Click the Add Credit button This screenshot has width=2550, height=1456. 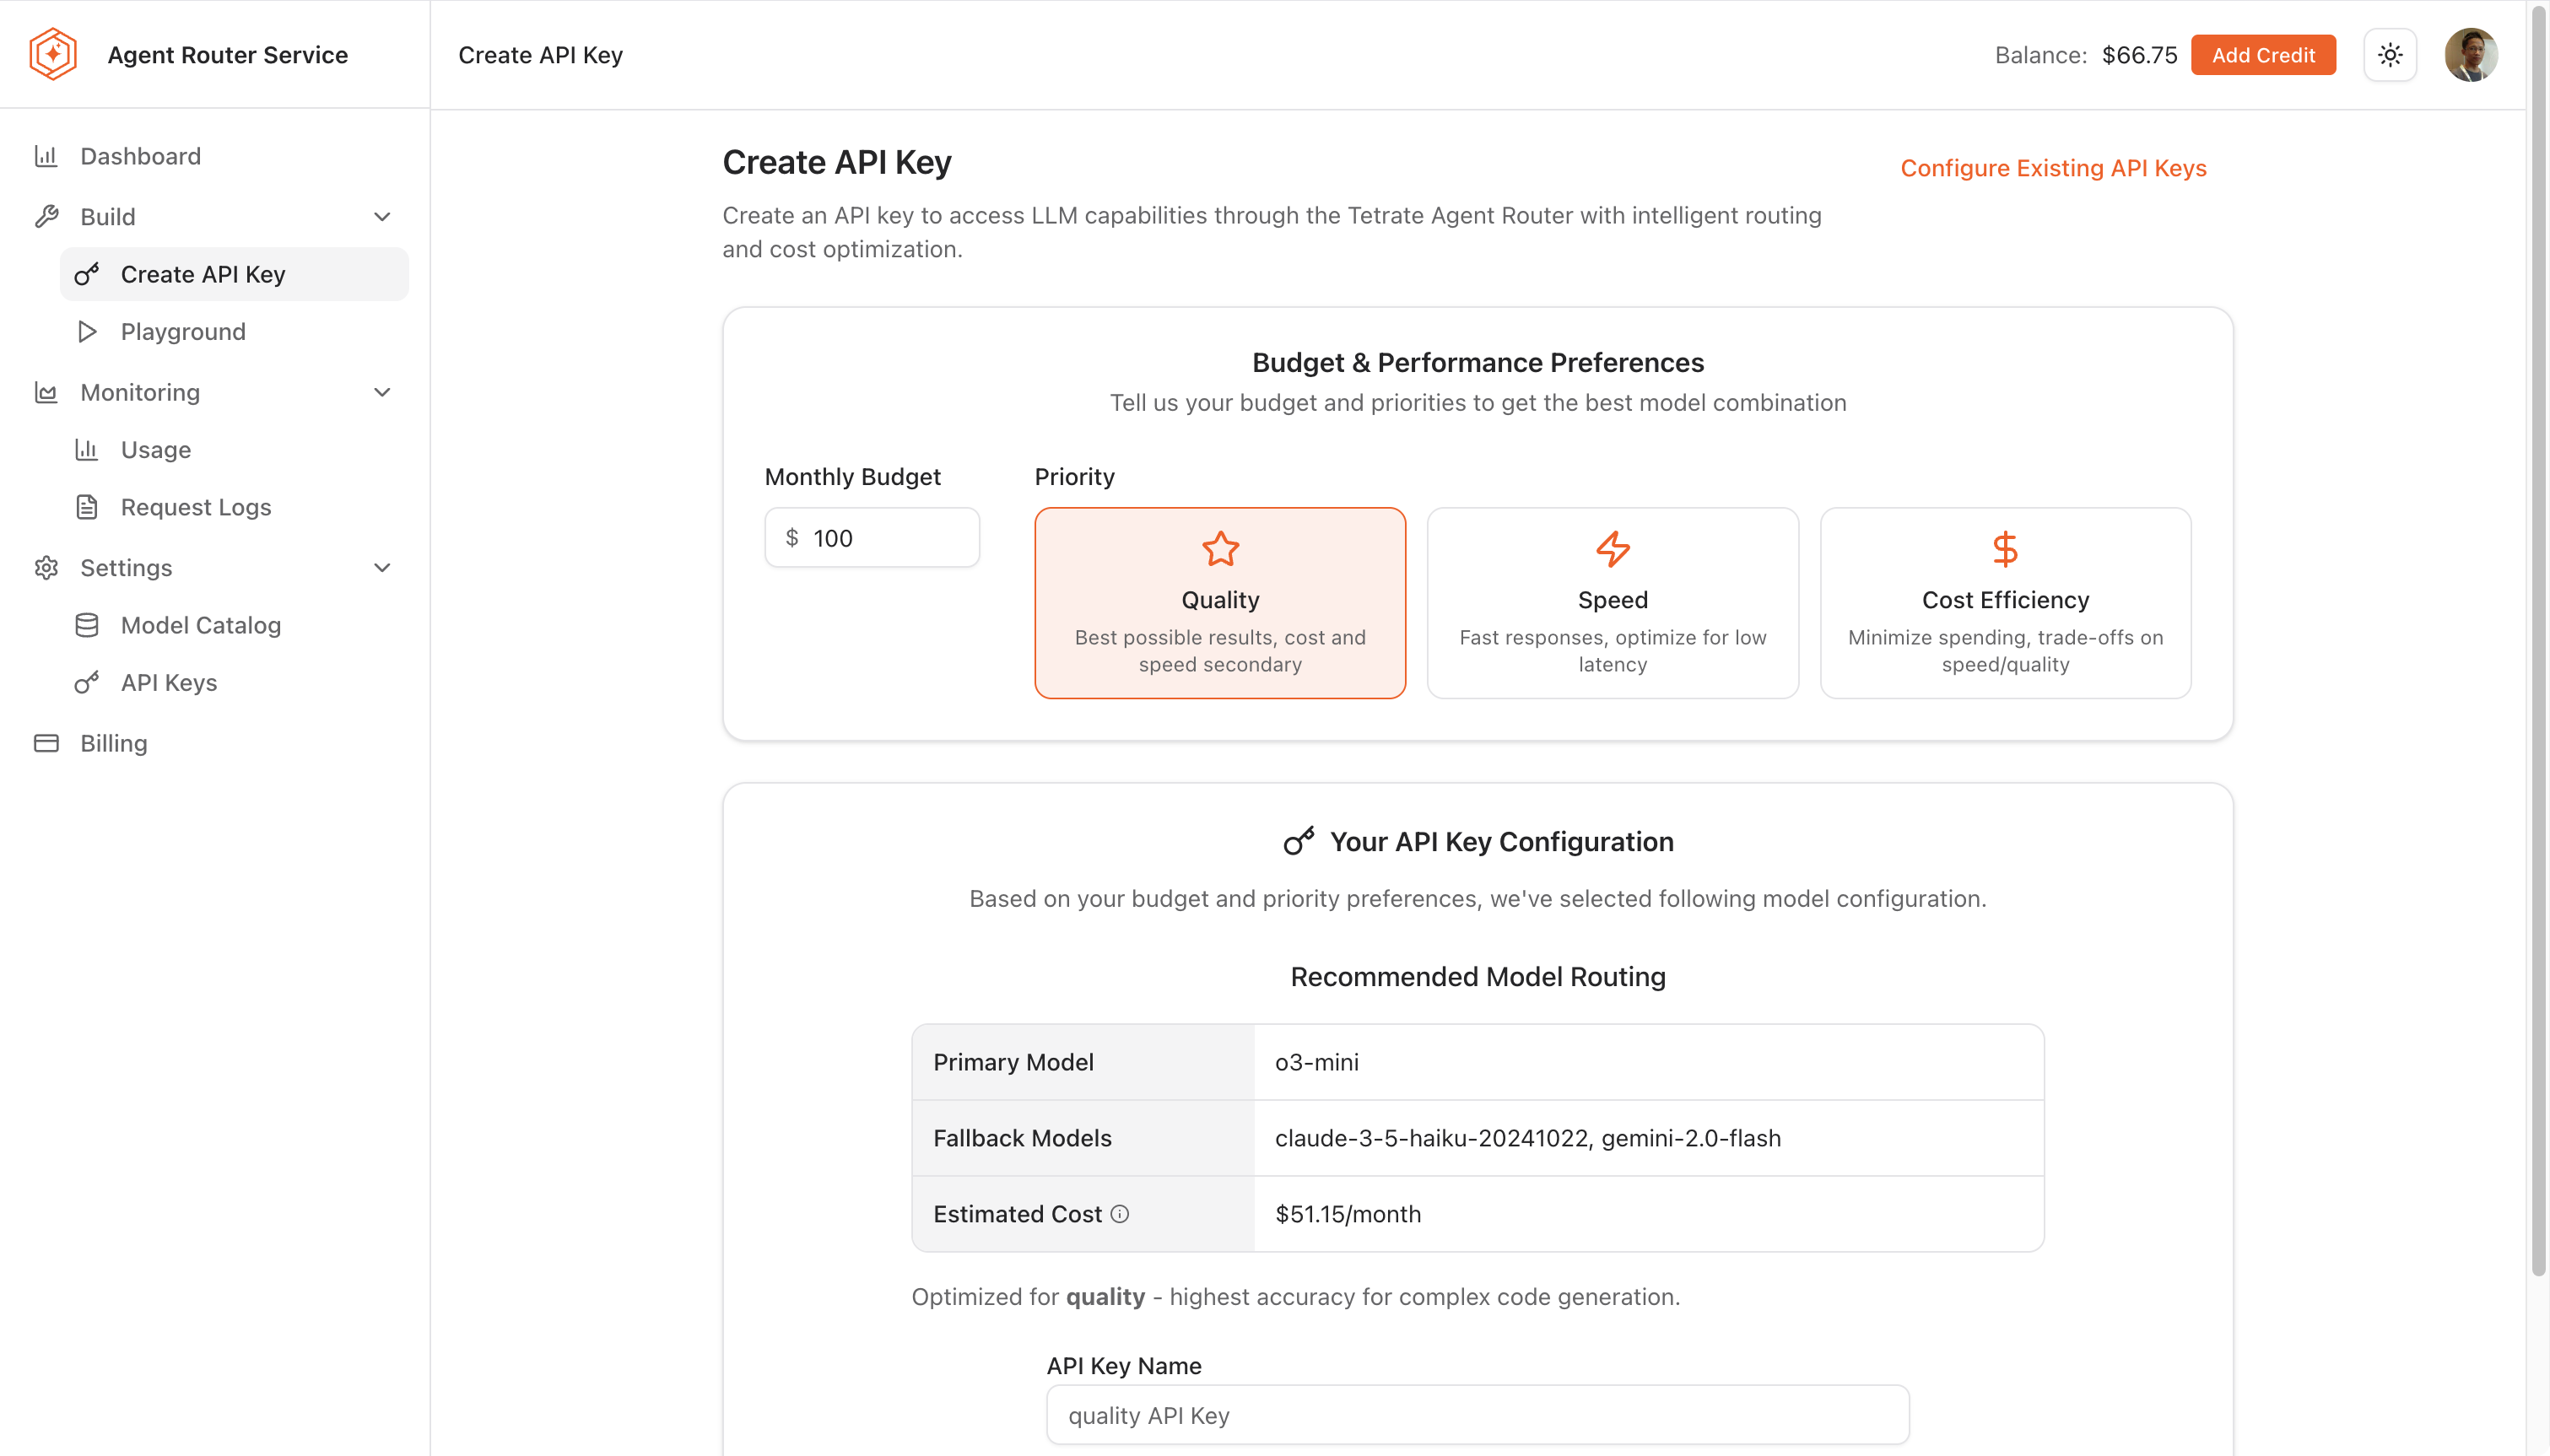coord(2263,54)
